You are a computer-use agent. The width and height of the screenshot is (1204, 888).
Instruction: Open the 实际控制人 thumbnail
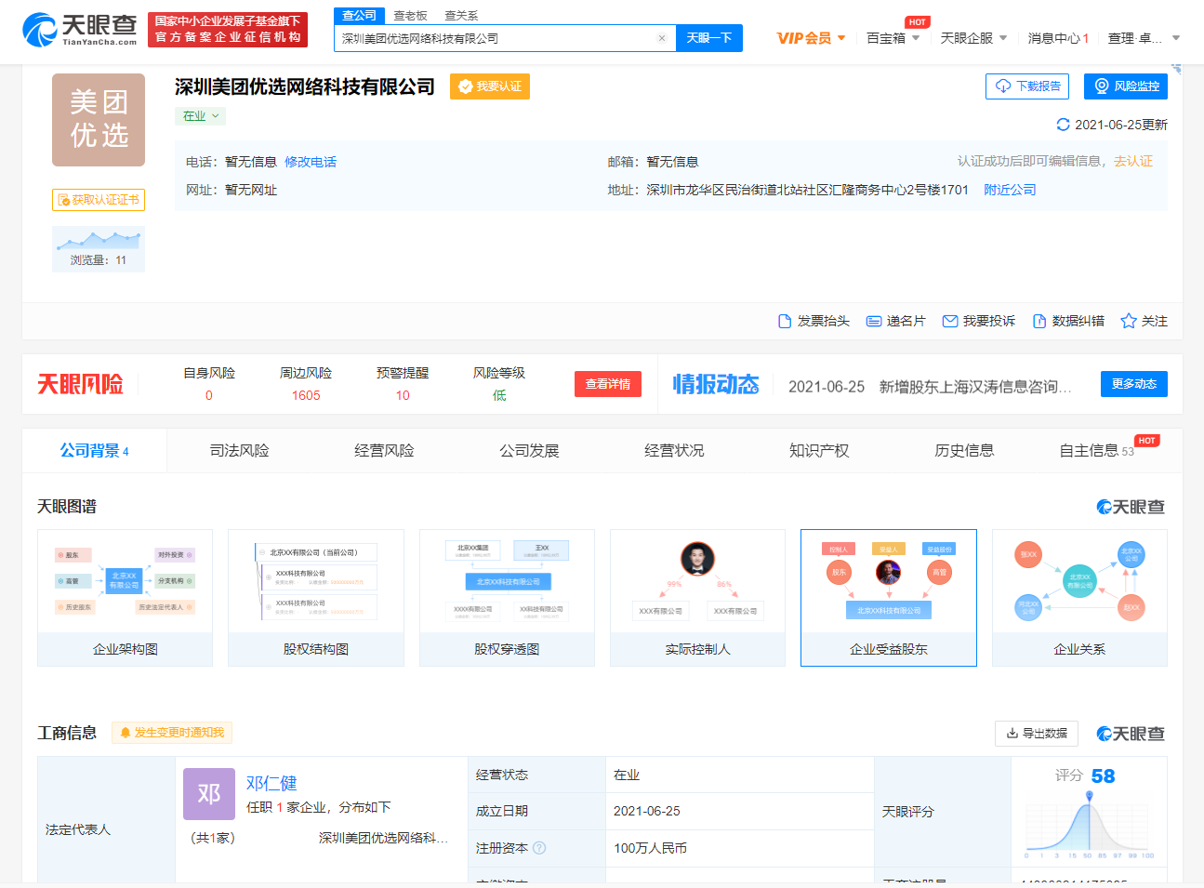click(x=697, y=598)
